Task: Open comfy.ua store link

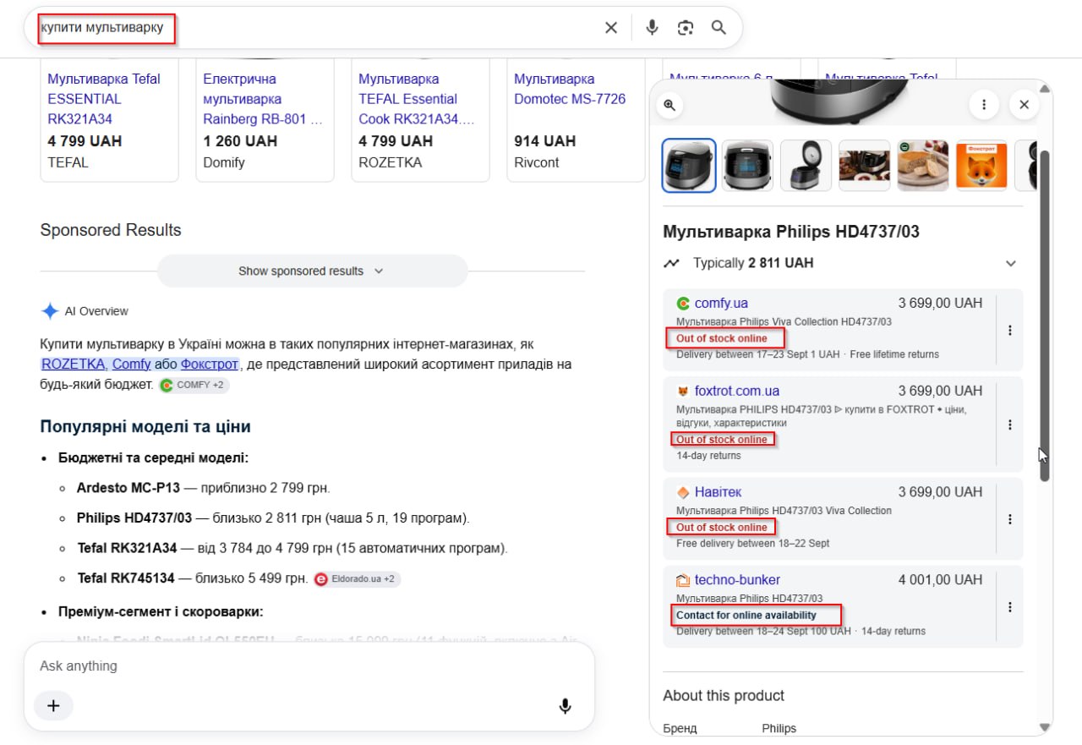Action: click(721, 304)
